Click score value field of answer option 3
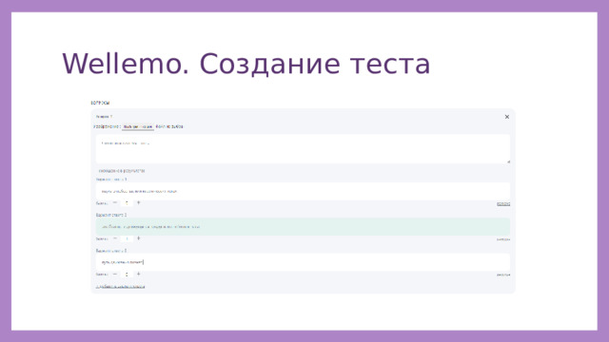Viewport: 609px width, 342px height. (127, 275)
